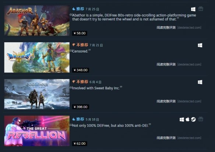Click SteamOS icon on The Great Rebellion row

[193, 119]
